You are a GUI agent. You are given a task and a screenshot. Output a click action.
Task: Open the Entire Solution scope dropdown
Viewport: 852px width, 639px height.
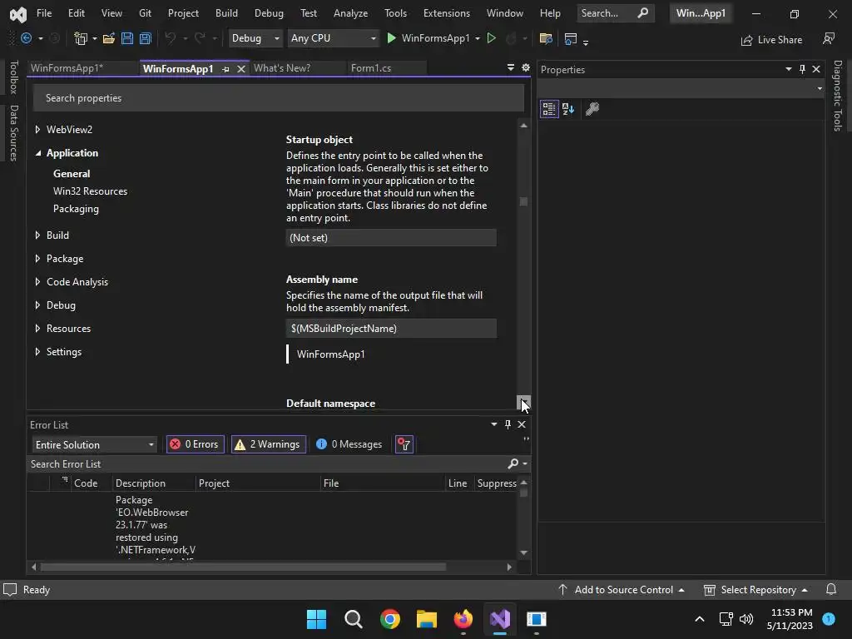[94, 444]
